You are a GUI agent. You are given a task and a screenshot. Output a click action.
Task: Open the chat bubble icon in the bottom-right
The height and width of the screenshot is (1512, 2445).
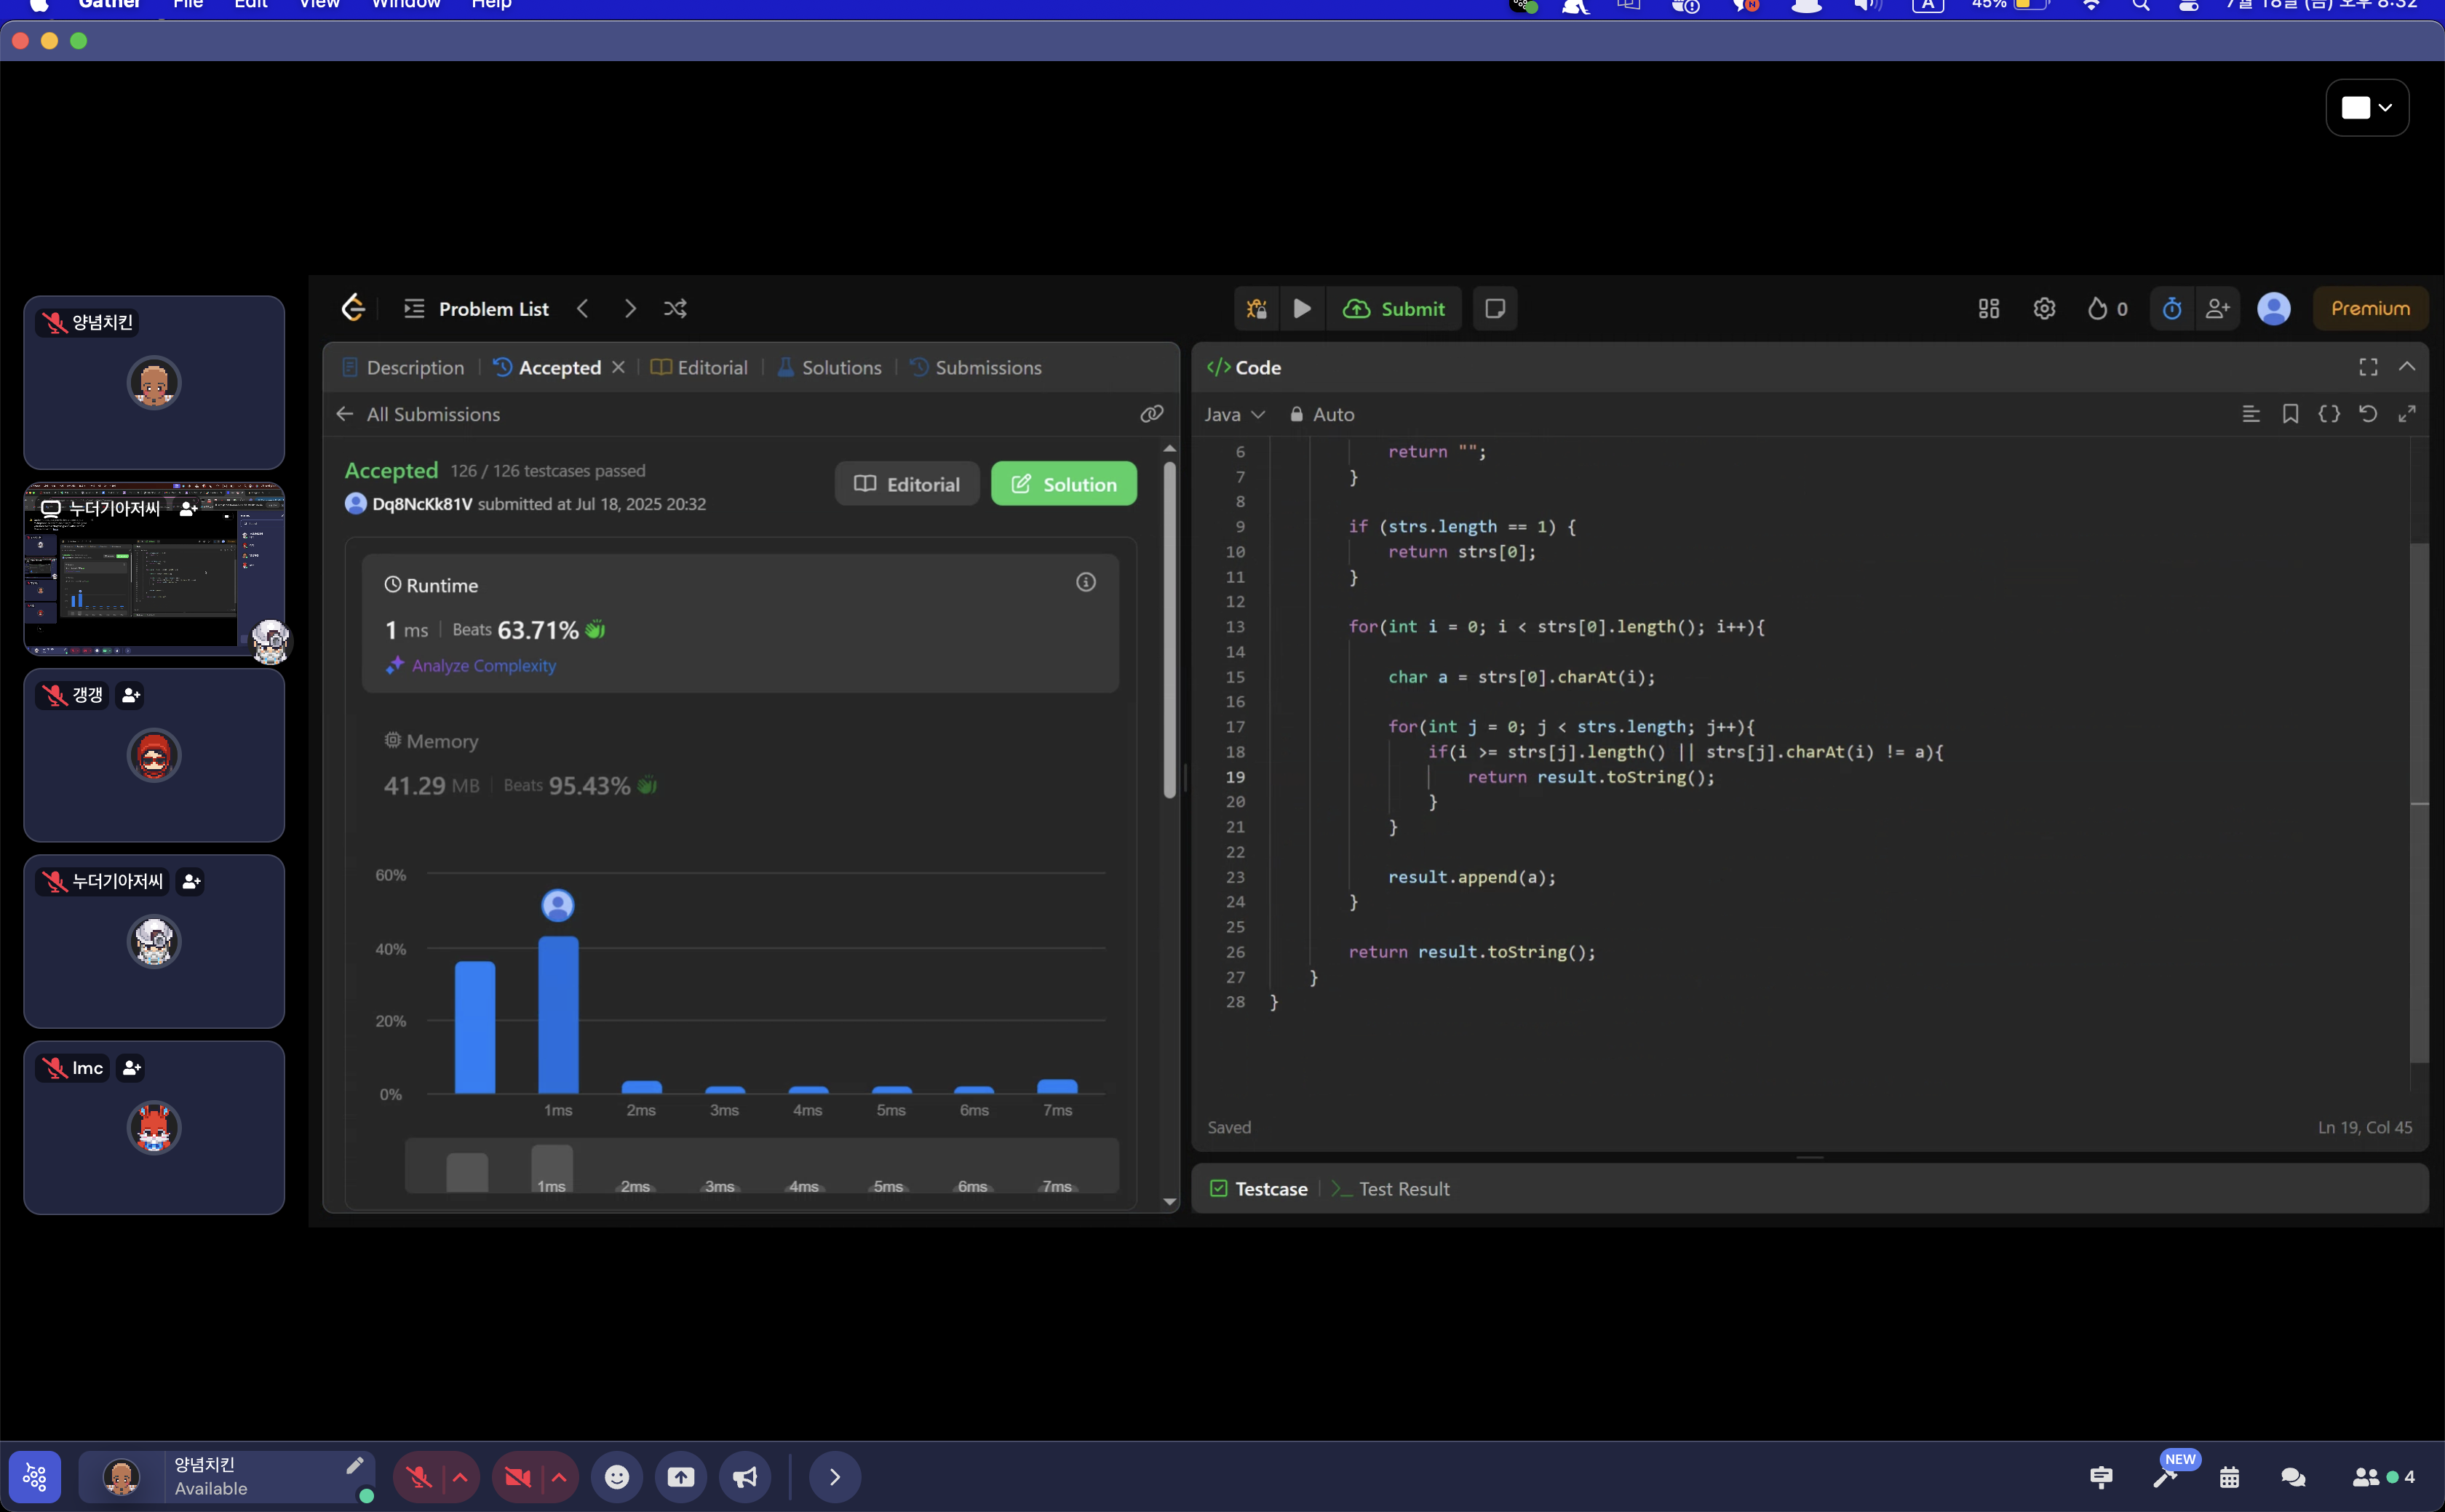pos(2293,1477)
